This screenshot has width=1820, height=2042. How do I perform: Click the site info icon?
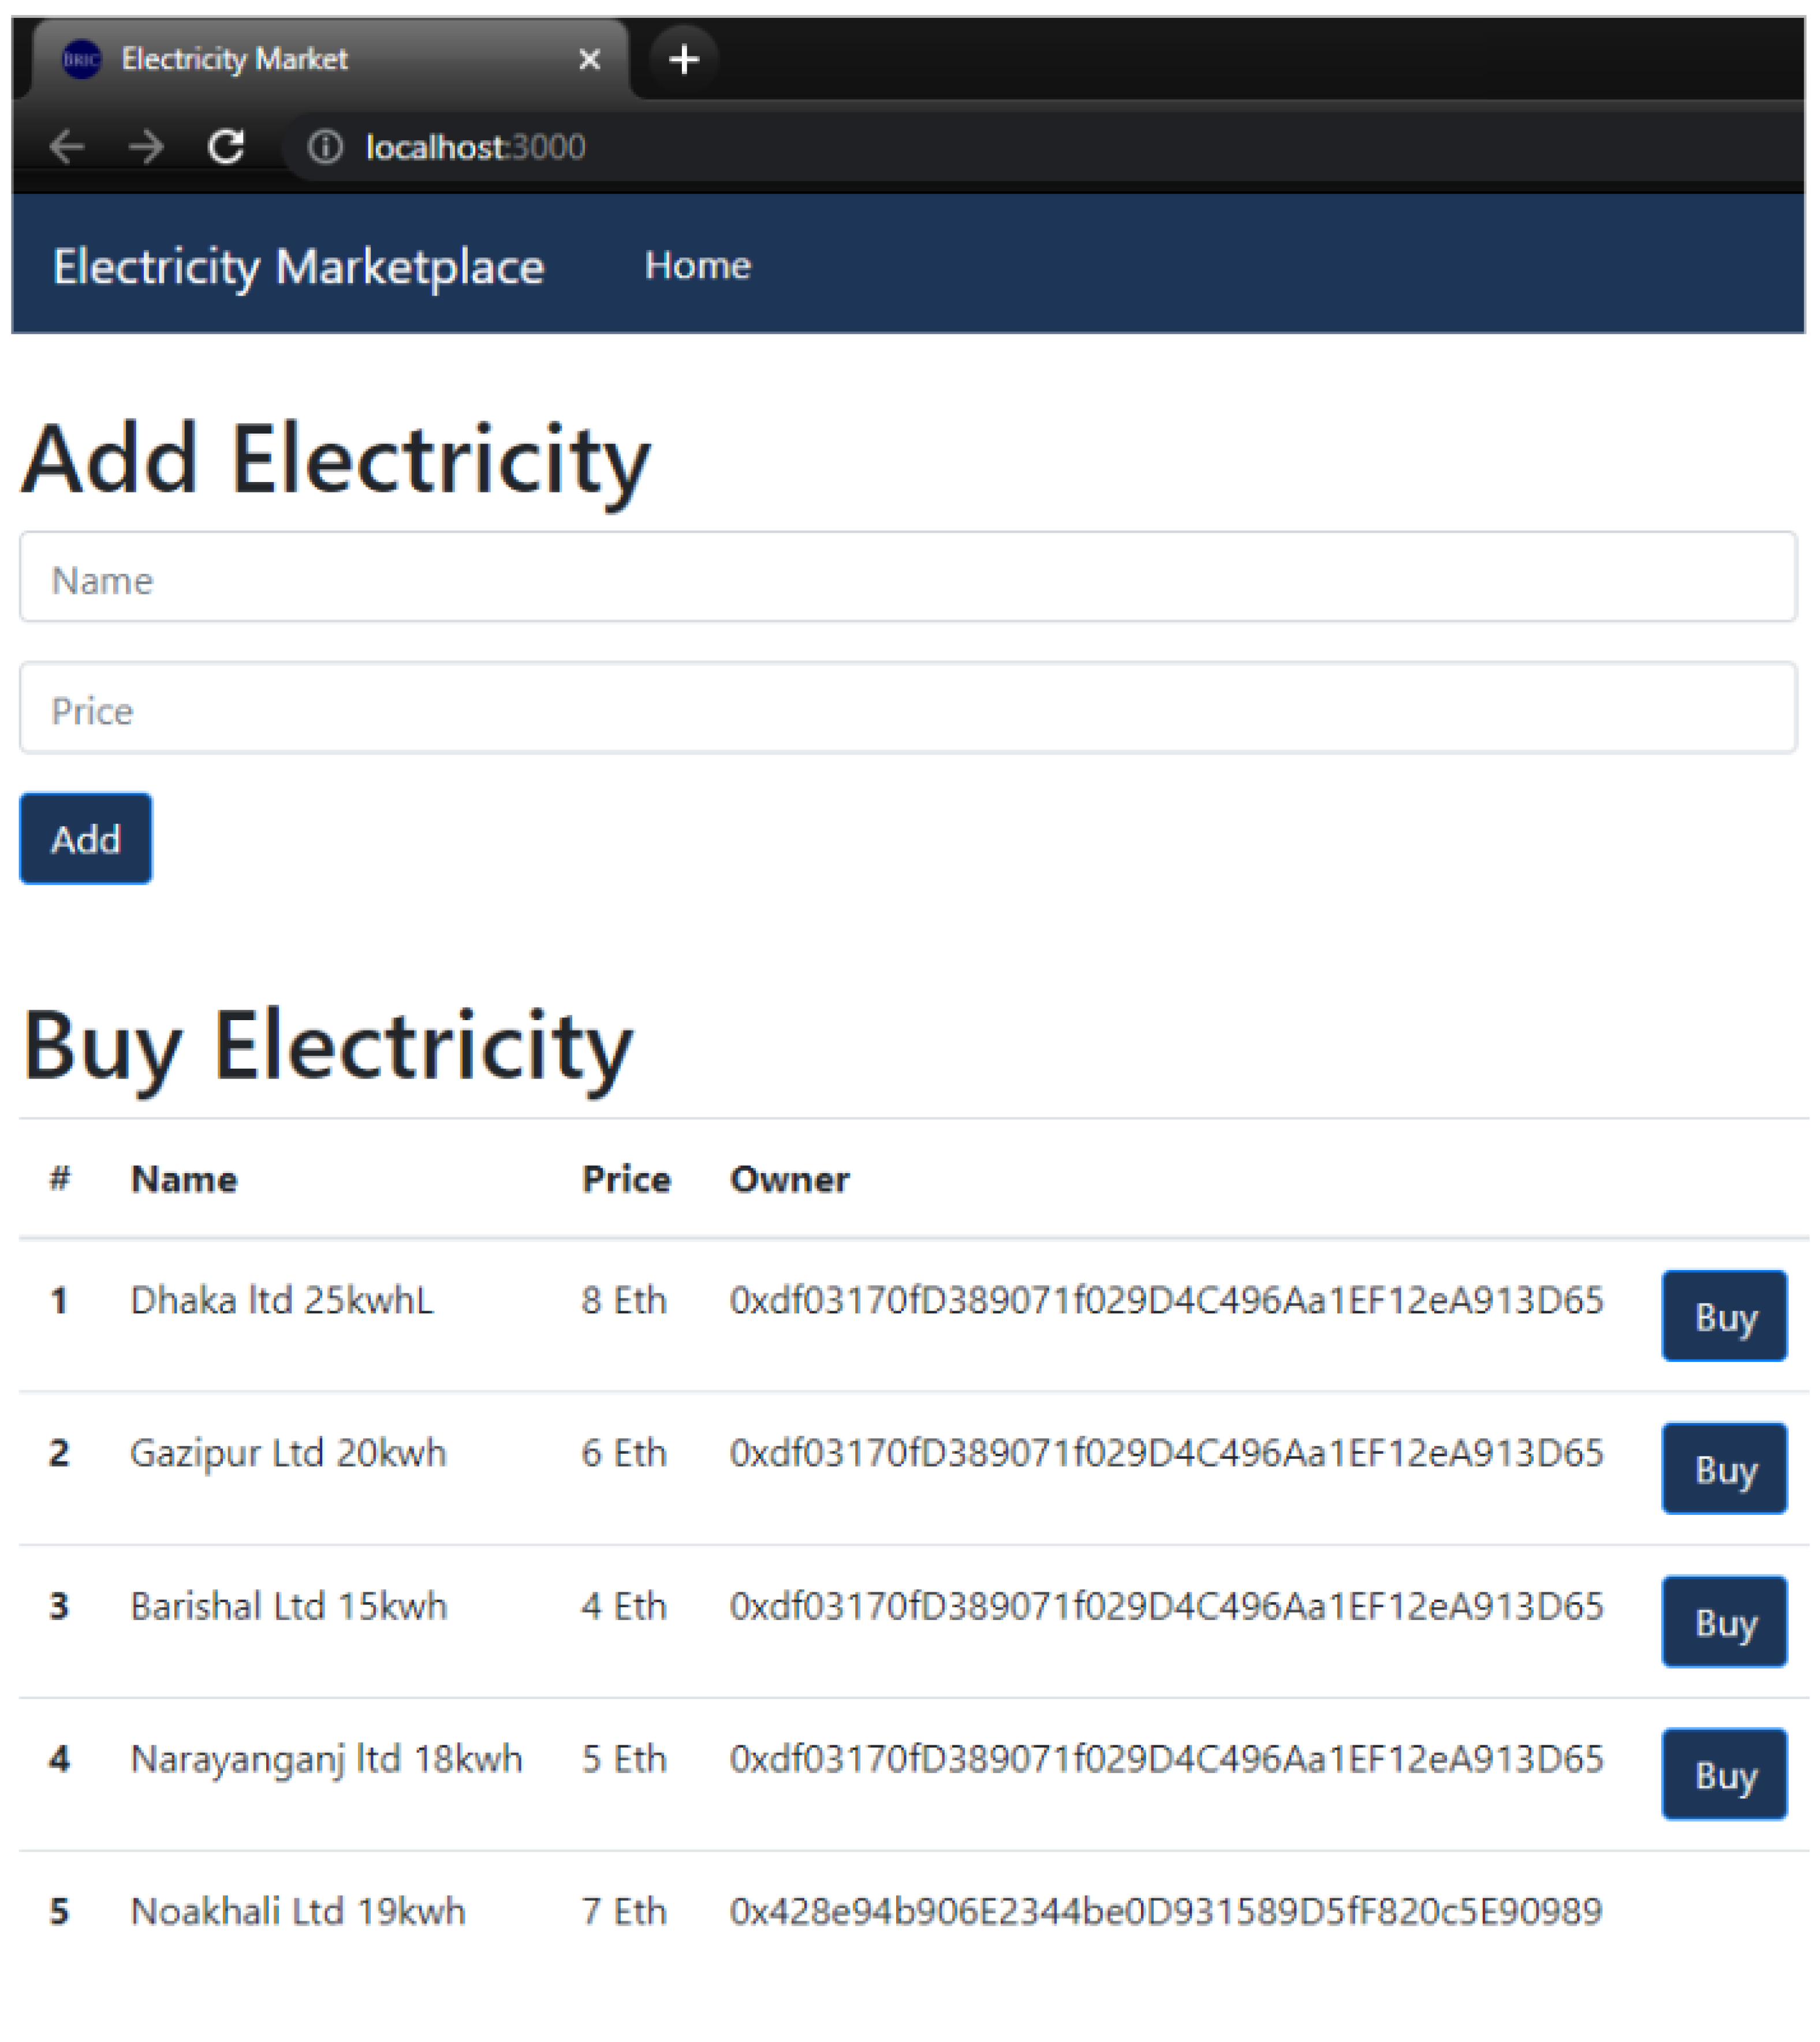(x=325, y=147)
